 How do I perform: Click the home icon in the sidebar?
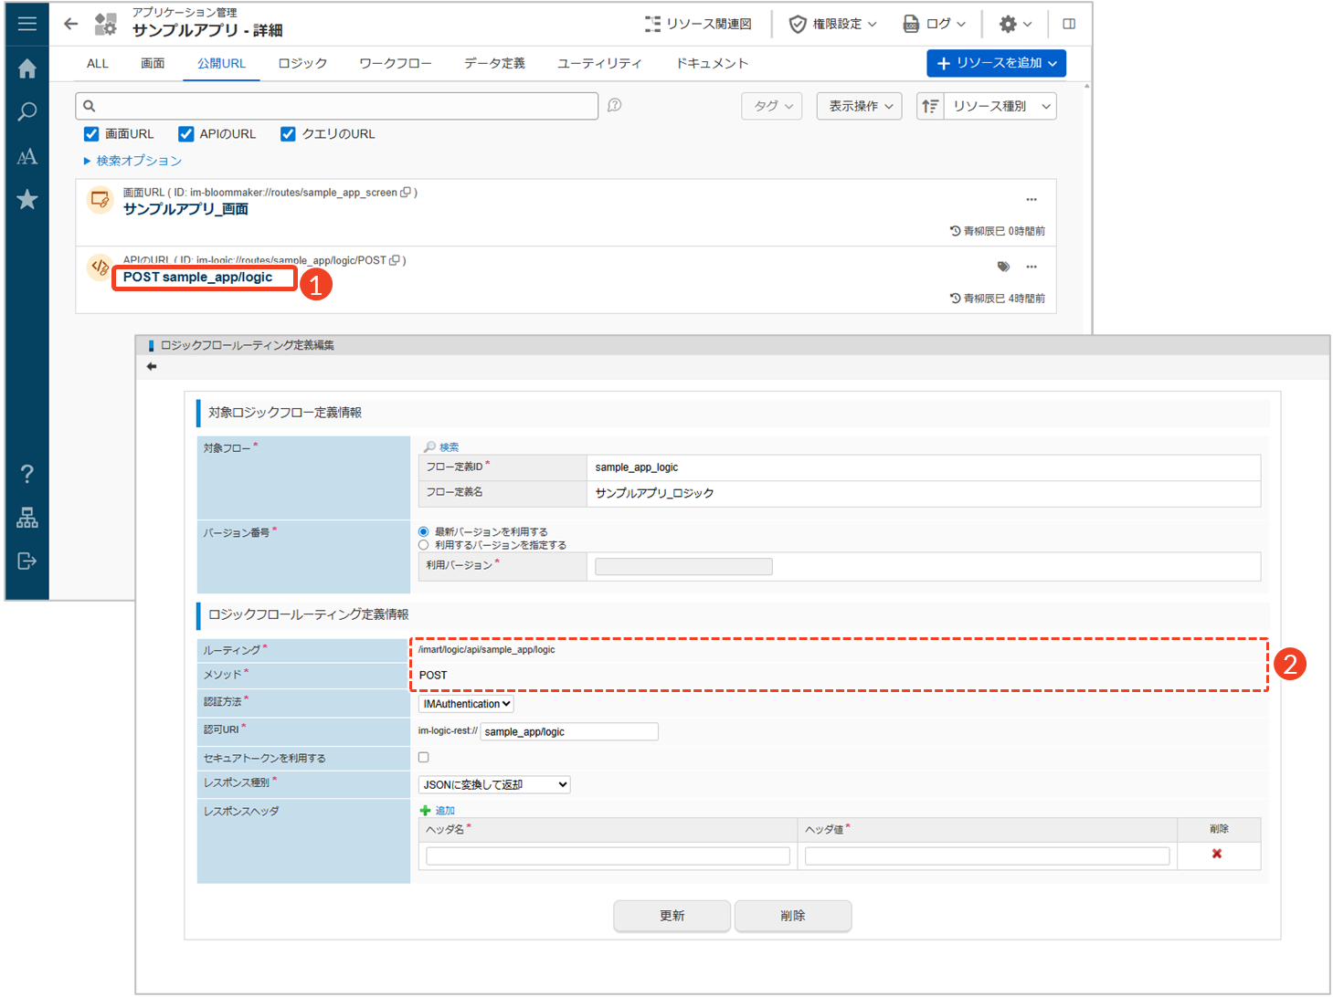tap(27, 68)
